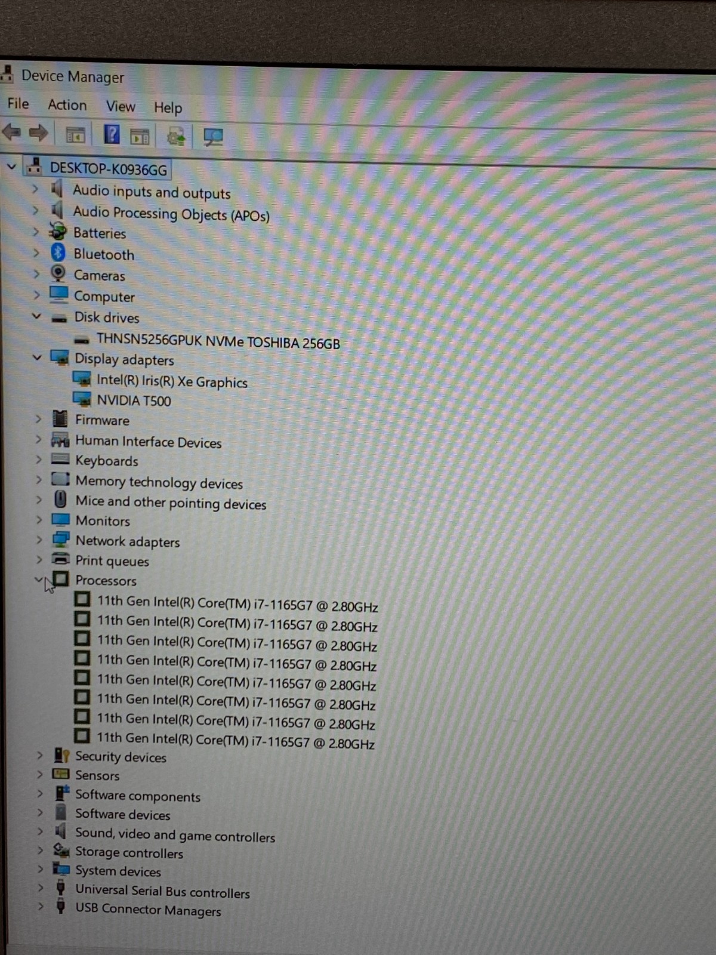Open the Action menu
Image resolution: width=716 pixels, height=955 pixels.
(67, 104)
